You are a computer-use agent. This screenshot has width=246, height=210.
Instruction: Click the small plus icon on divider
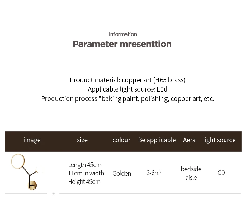coord(54,194)
